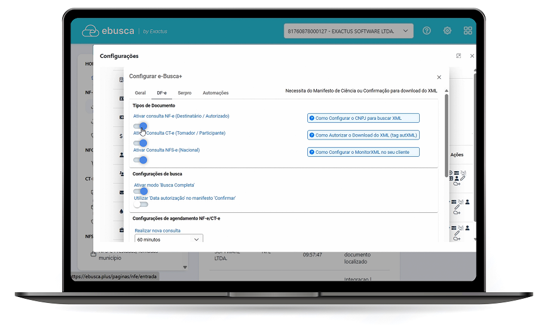Click the ebusca cloud logo
This screenshot has height=325, width=547.
click(x=90, y=31)
